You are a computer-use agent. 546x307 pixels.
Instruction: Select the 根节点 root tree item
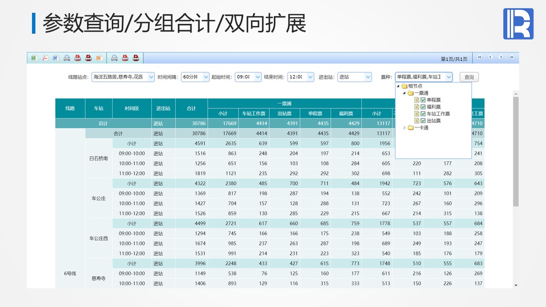(415, 86)
